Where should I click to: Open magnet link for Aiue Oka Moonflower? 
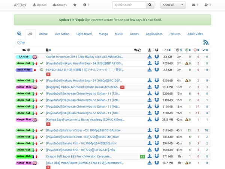[157, 163]
